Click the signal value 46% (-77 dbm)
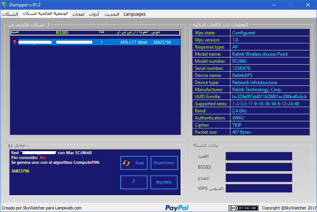317x212 pixels. [134, 42]
